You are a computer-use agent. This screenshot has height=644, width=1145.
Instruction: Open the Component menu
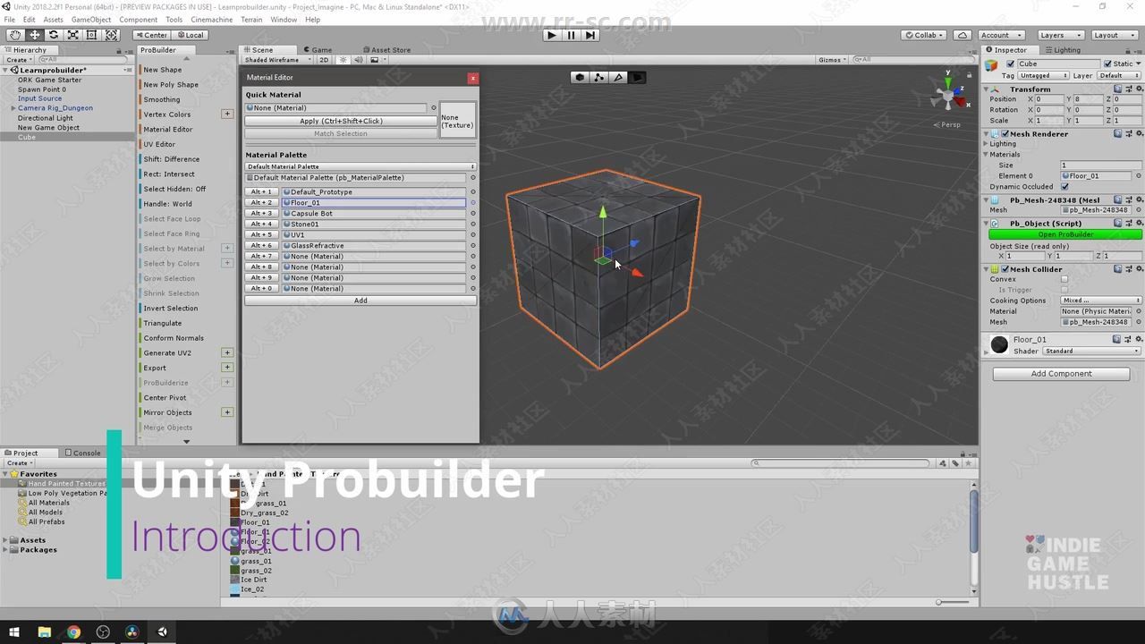click(139, 19)
